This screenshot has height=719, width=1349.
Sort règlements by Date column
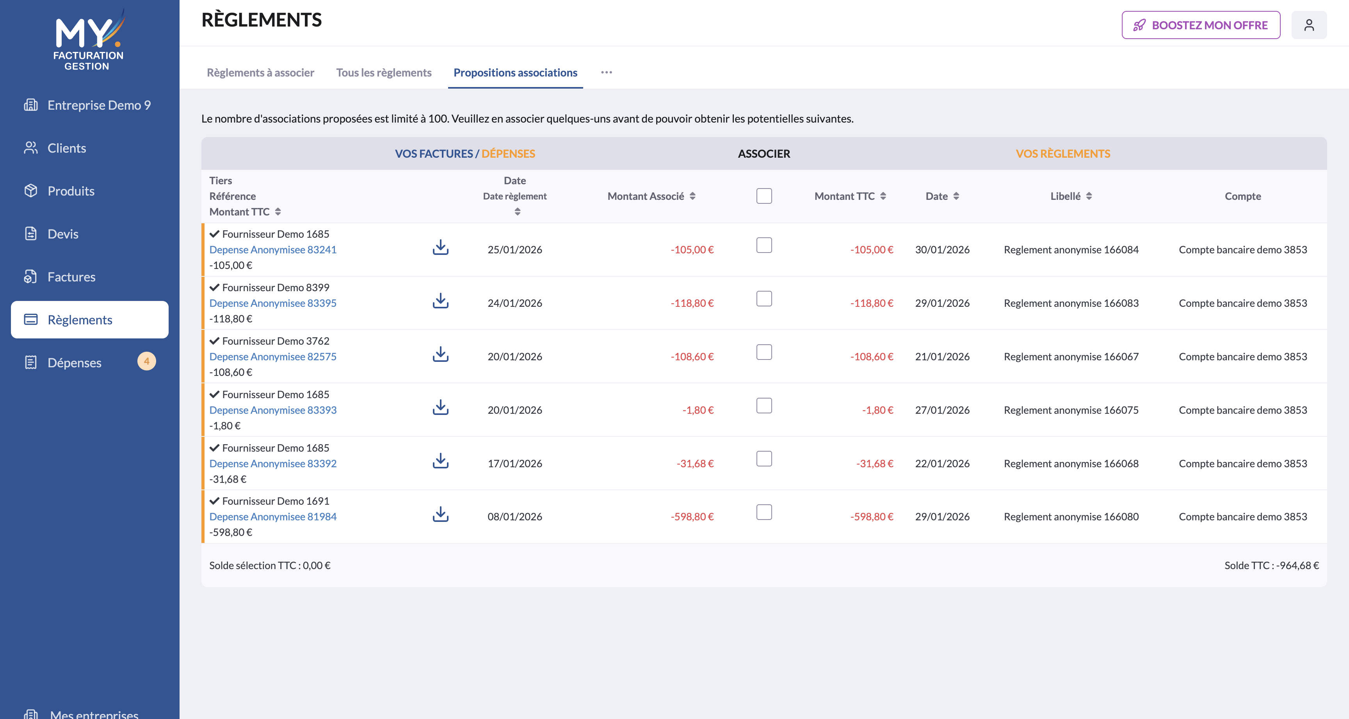[x=956, y=196]
